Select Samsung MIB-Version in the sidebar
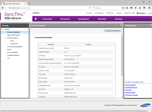Image resolution: width=152 pixels, height=112 pixels. [13, 35]
